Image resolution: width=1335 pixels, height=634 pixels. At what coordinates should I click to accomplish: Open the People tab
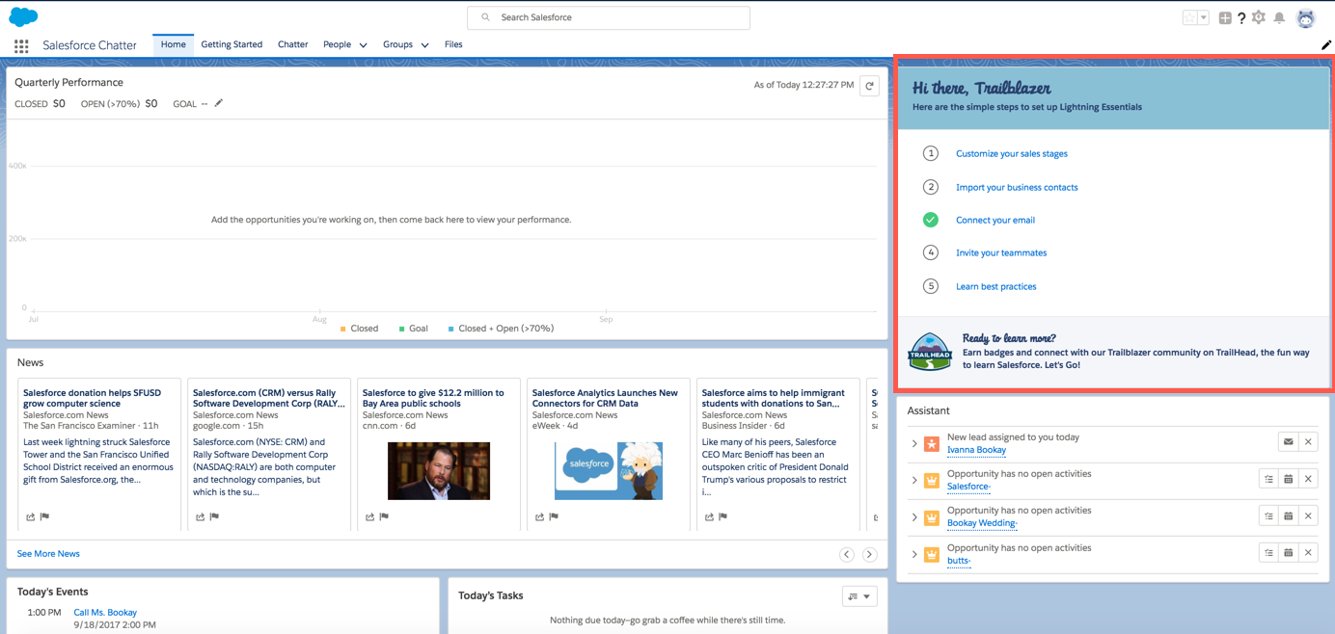pos(337,44)
